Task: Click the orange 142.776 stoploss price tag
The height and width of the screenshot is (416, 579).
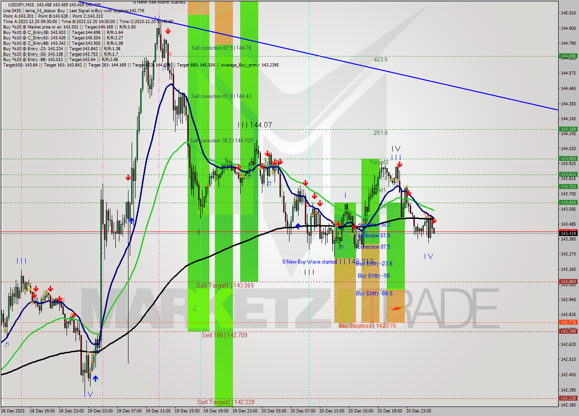Action: pos(568,322)
